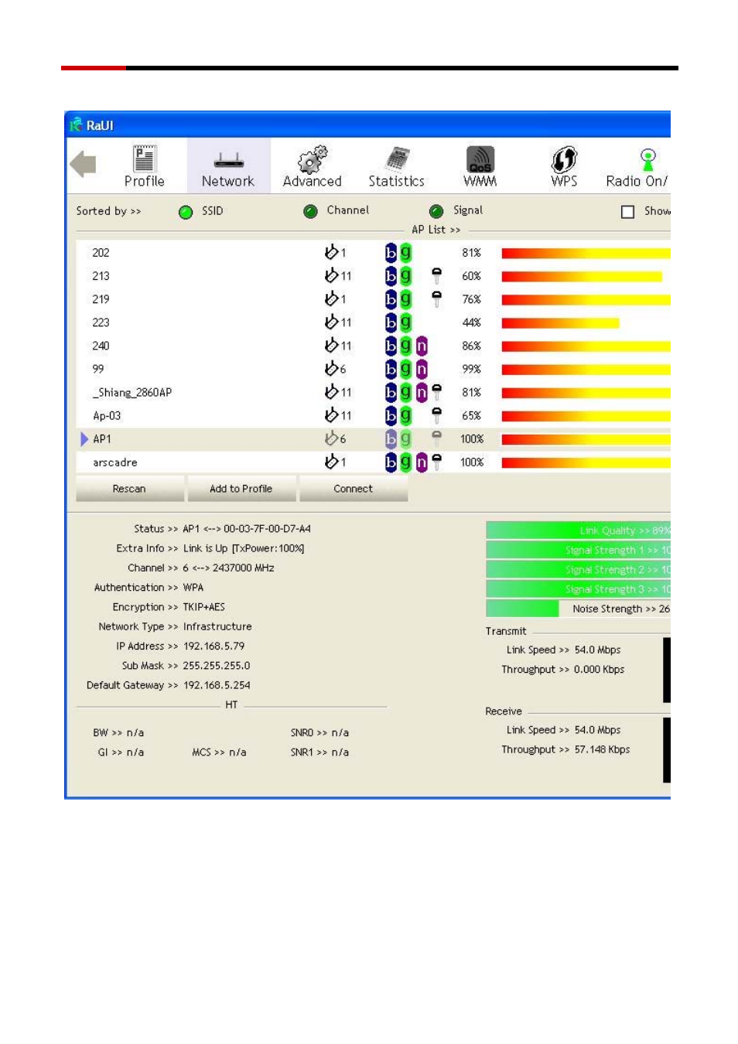The width and height of the screenshot is (738, 1044).
Task: Click the 'g' mode icon on 223 row
Action: tap(405, 322)
